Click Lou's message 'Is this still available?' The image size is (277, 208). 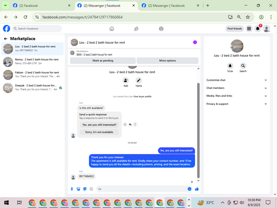point(91,108)
